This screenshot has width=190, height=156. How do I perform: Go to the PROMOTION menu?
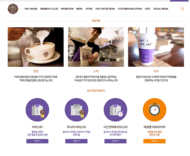[67, 9]
